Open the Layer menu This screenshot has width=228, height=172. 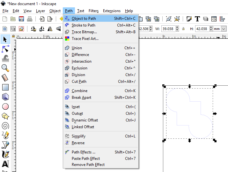(40, 11)
